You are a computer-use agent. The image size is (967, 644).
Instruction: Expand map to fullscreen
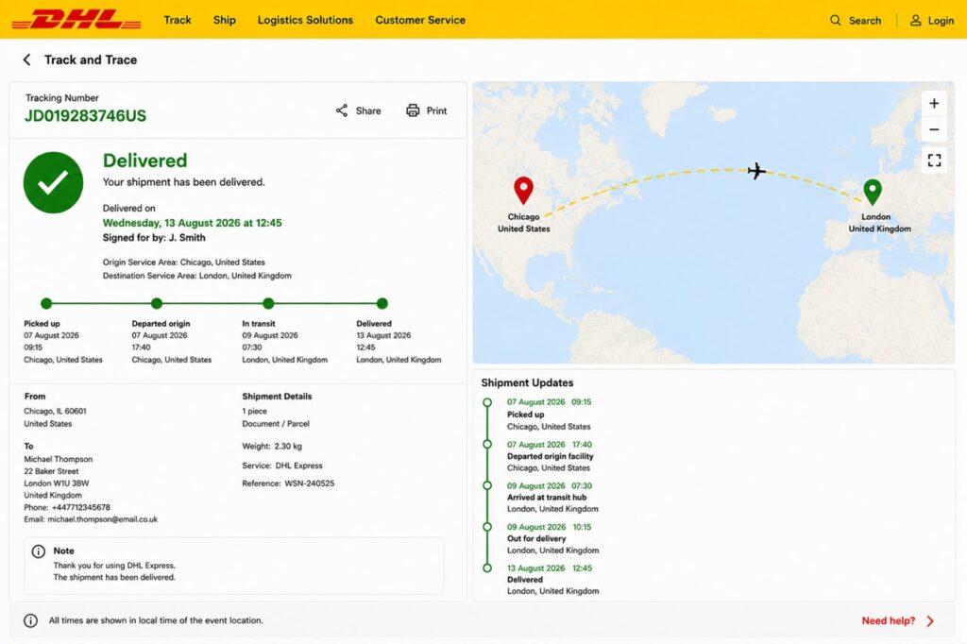pyautogui.click(x=934, y=161)
